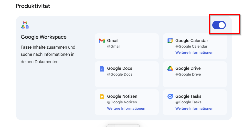This screenshot has width=244, height=127.
Task: Select the Gmail card title
Action: 113,40
